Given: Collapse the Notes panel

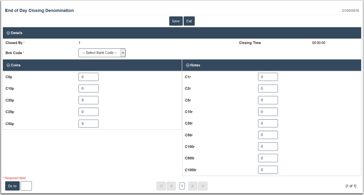Looking at the screenshot, I should click(x=188, y=65).
